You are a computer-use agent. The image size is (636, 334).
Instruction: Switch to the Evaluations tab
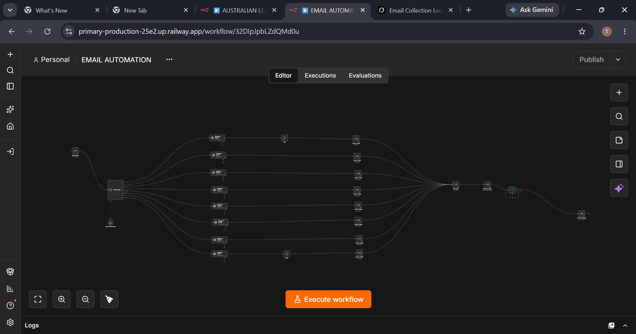tap(365, 76)
